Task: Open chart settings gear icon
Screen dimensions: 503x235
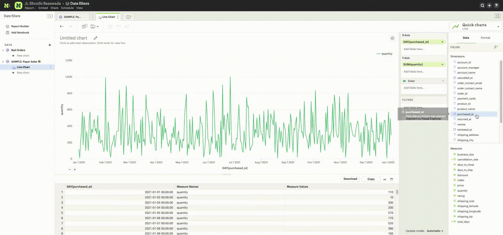Action: tap(392, 38)
